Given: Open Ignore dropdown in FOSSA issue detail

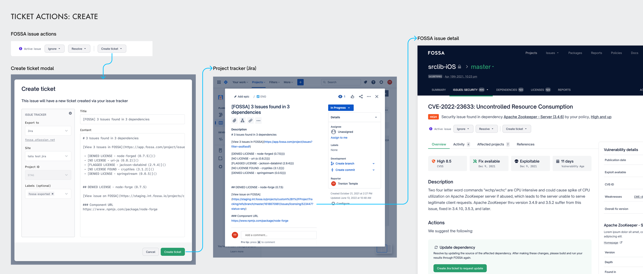Looking at the screenshot, I should 463,129.
